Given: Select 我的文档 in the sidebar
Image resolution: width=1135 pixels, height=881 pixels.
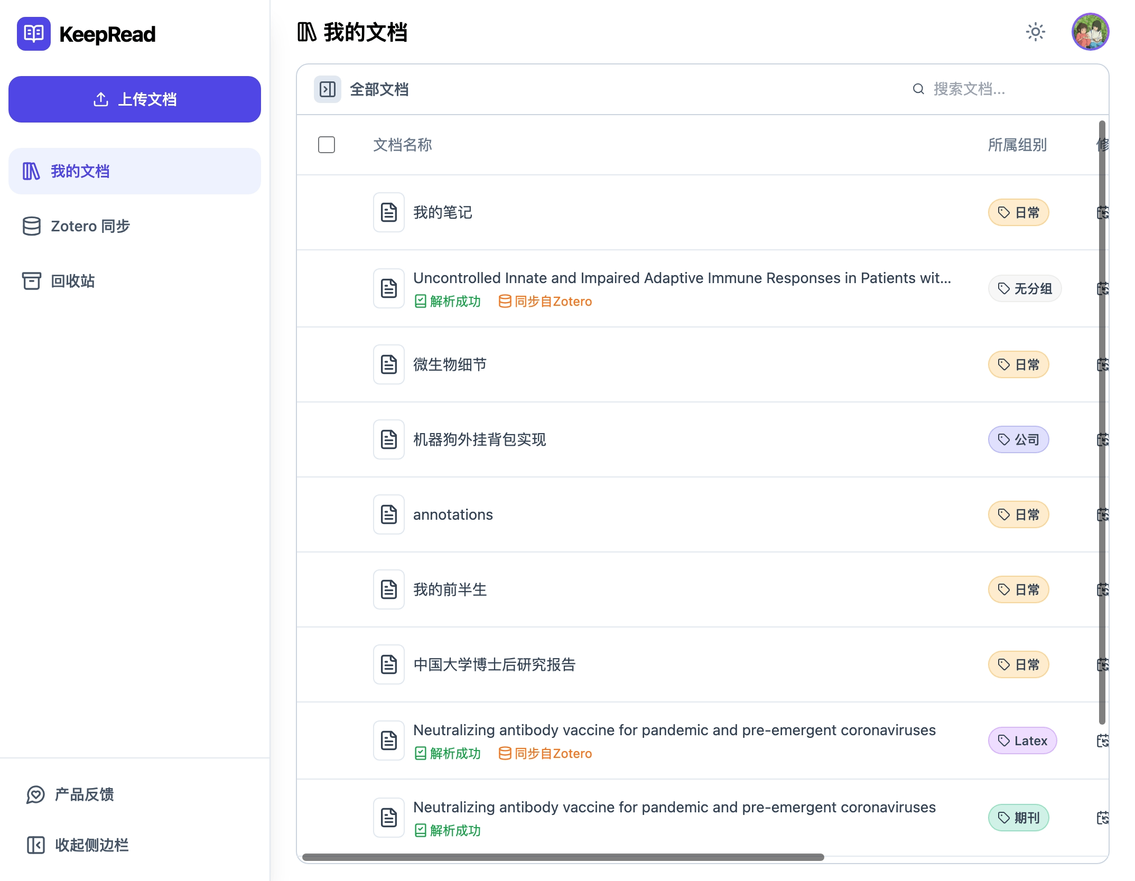Looking at the screenshot, I should 80,171.
